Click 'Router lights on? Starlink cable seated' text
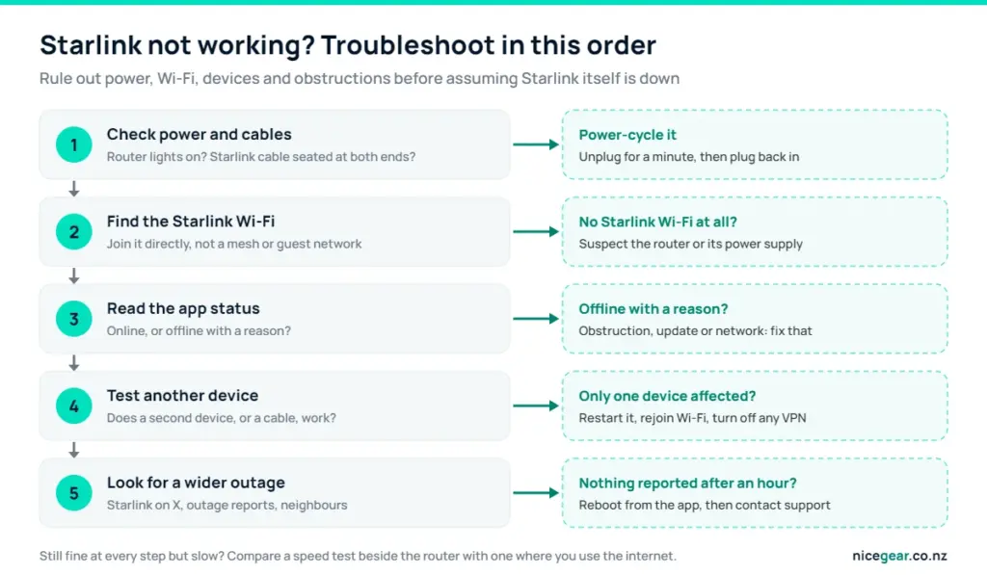The height and width of the screenshot is (575, 987). coord(260,157)
